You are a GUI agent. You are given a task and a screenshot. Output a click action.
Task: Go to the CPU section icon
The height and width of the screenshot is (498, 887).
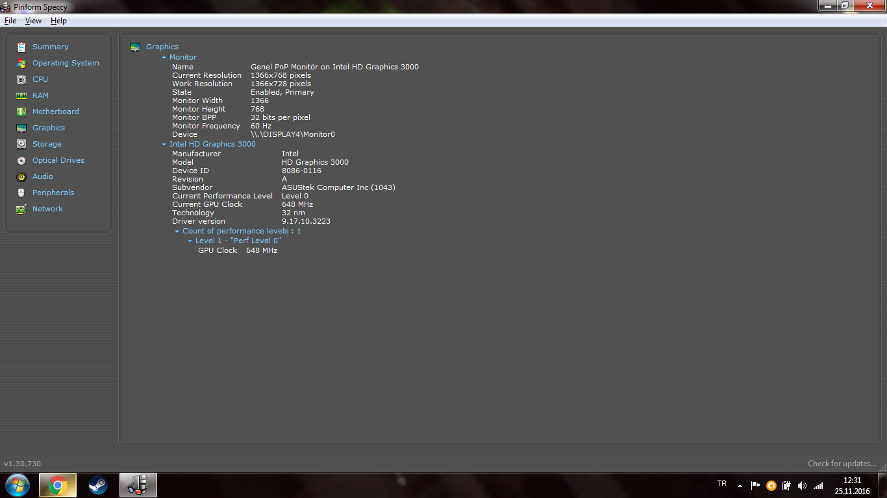point(21,79)
